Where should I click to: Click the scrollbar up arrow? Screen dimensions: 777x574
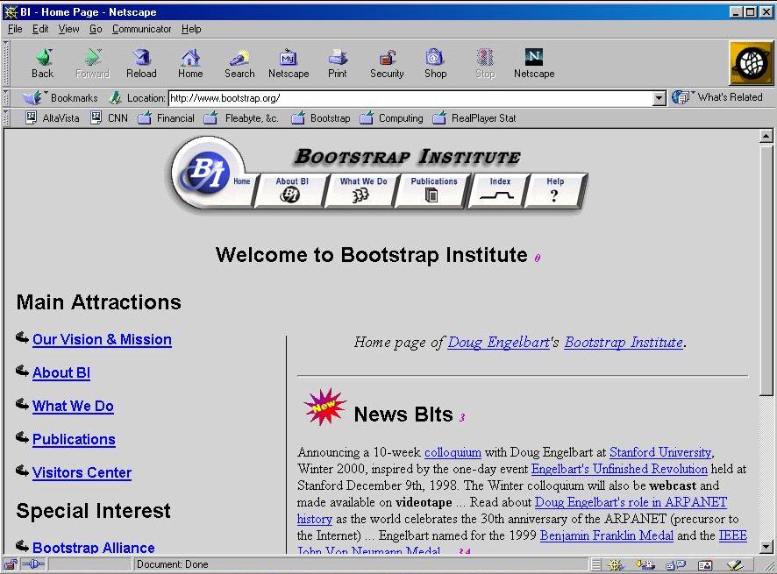[x=766, y=136]
